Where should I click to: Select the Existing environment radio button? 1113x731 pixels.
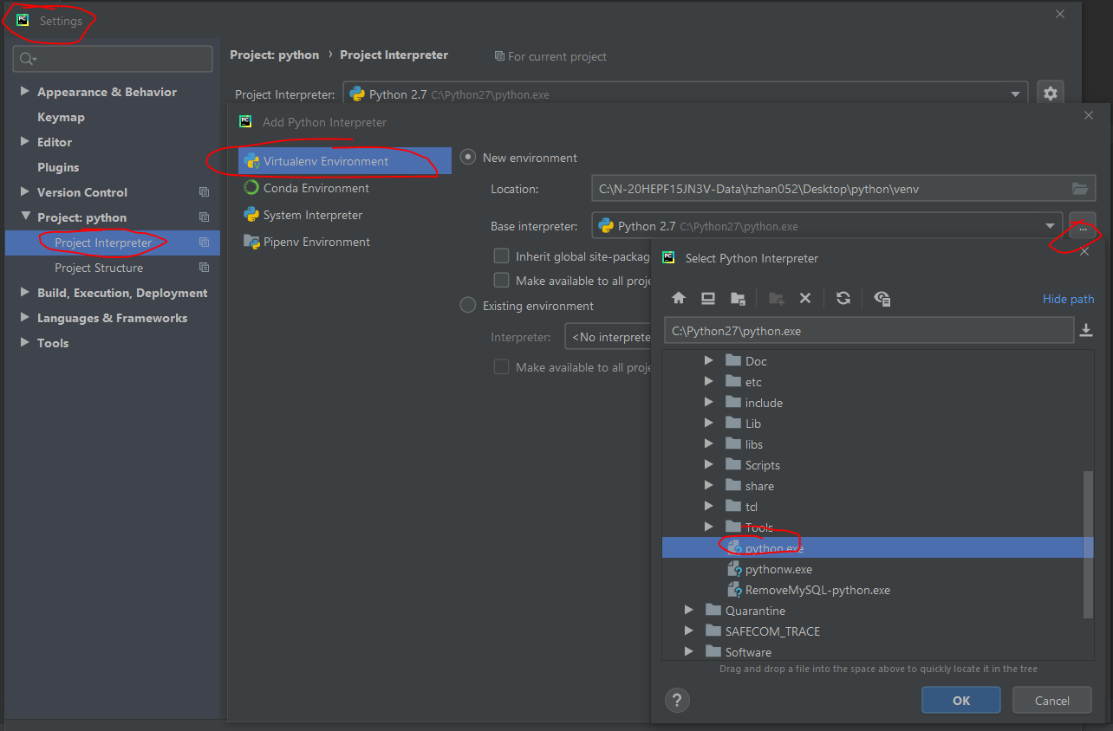pos(468,306)
